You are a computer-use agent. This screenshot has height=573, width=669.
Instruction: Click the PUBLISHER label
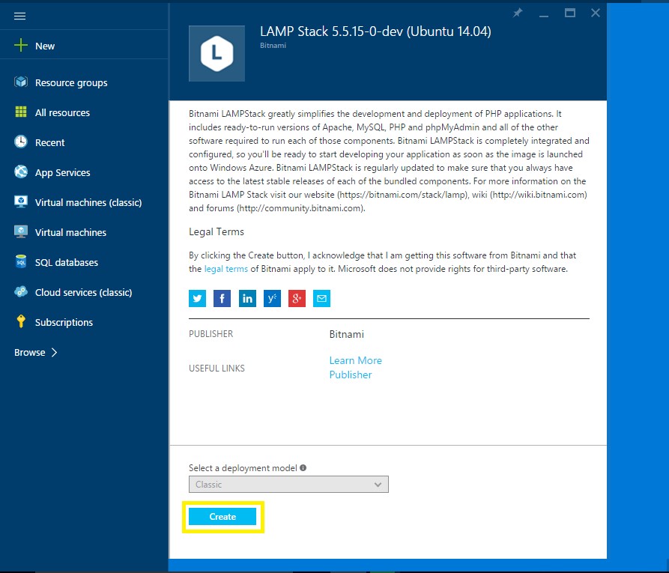211,333
